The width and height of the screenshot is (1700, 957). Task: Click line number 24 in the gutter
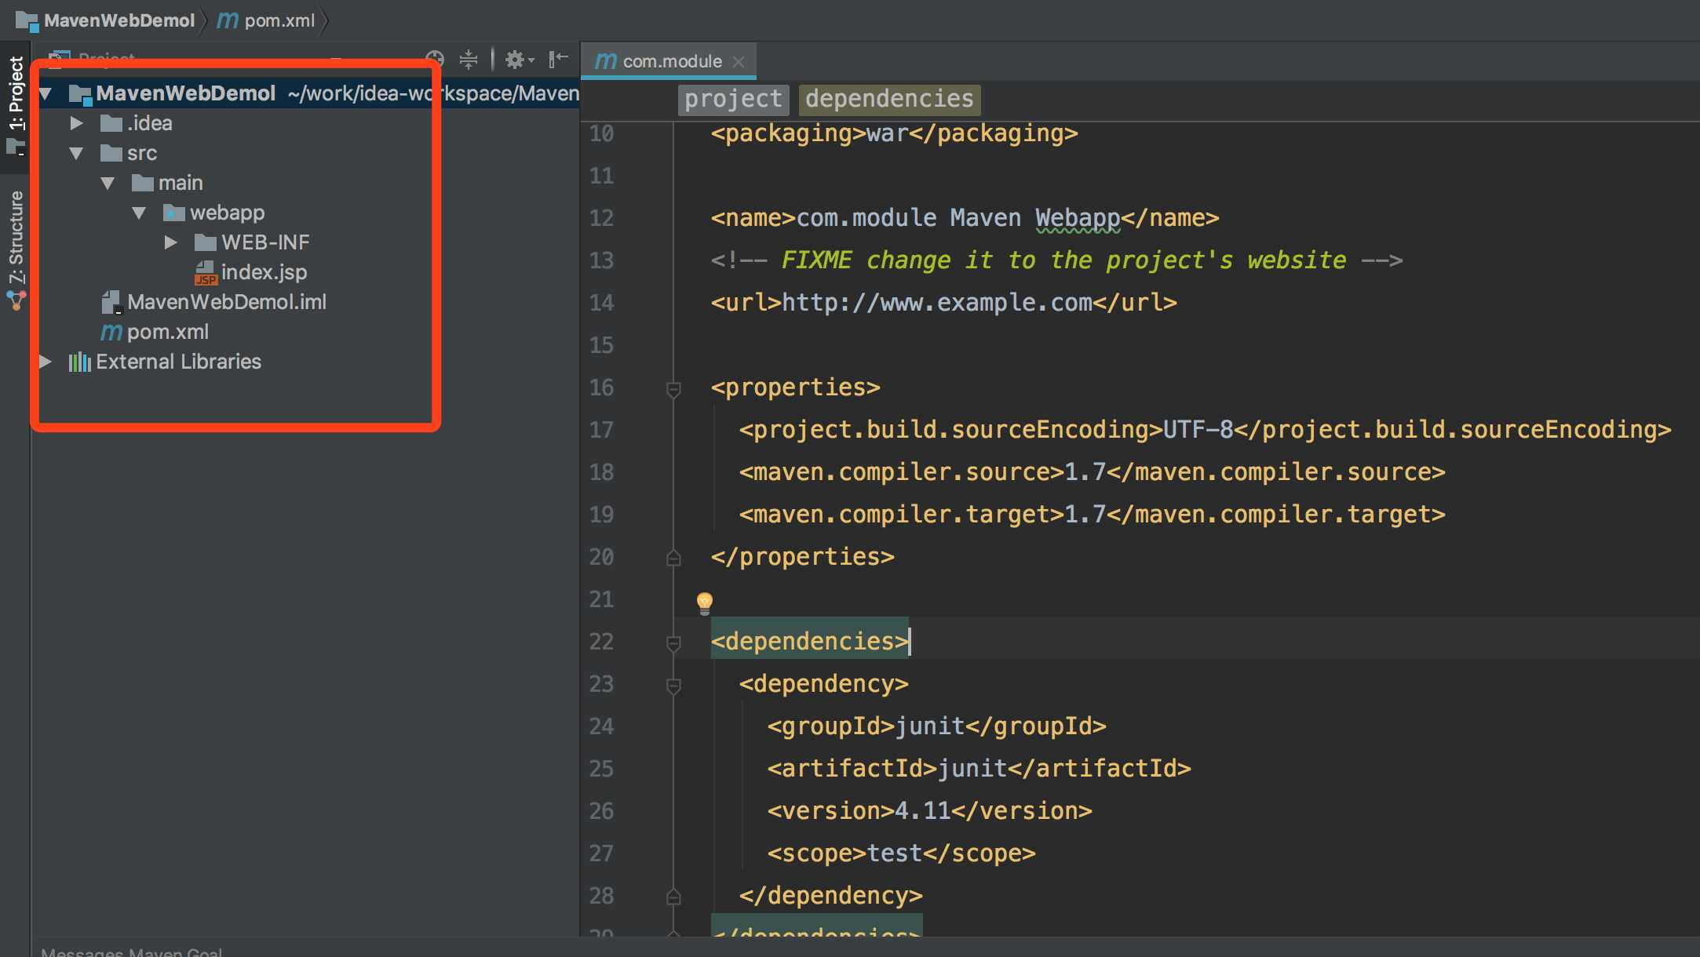tap(601, 726)
